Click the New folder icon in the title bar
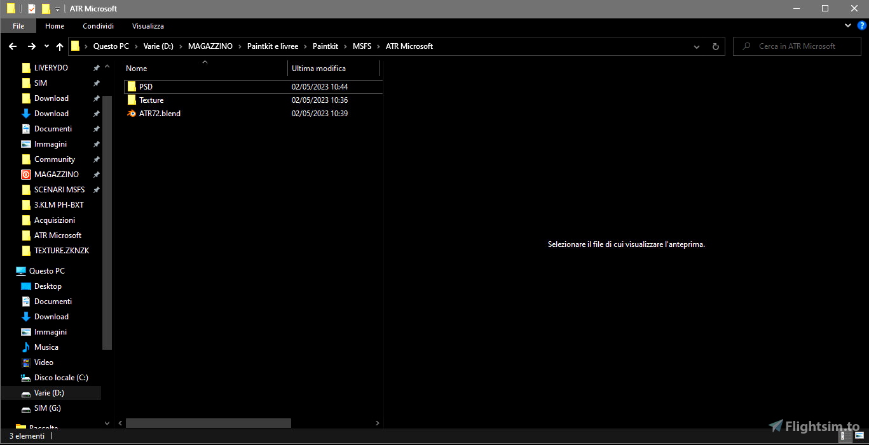Image resolution: width=869 pixels, height=445 pixels. [46, 9]
